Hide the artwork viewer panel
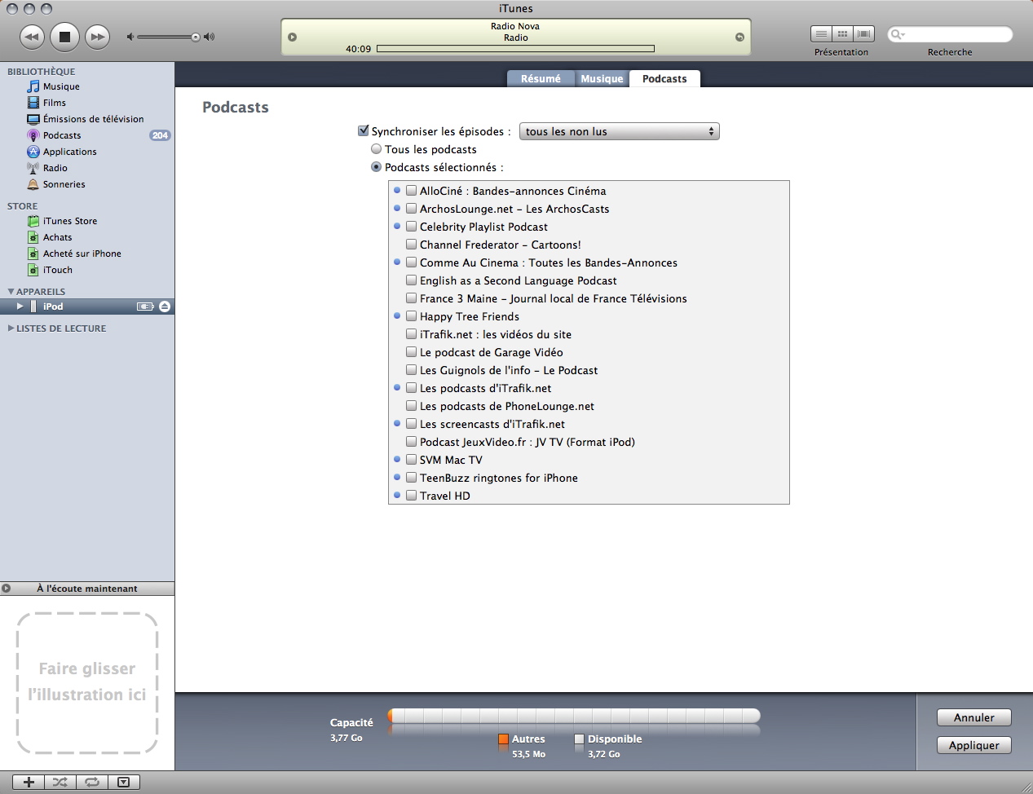 coord(123,782)
